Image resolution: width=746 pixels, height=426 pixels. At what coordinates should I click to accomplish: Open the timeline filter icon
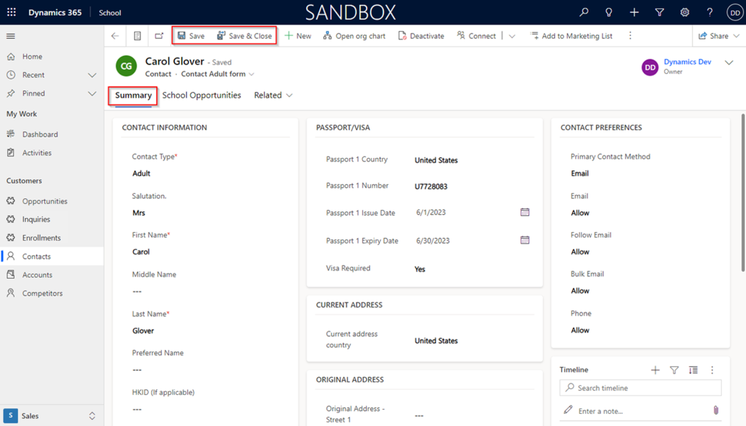click(674, 370)
